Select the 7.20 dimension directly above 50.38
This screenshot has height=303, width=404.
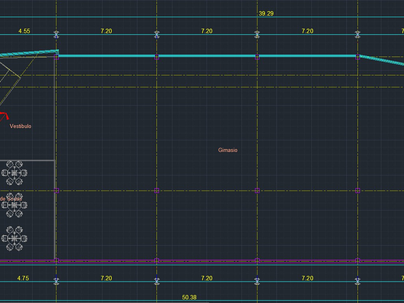pos(207,278)
